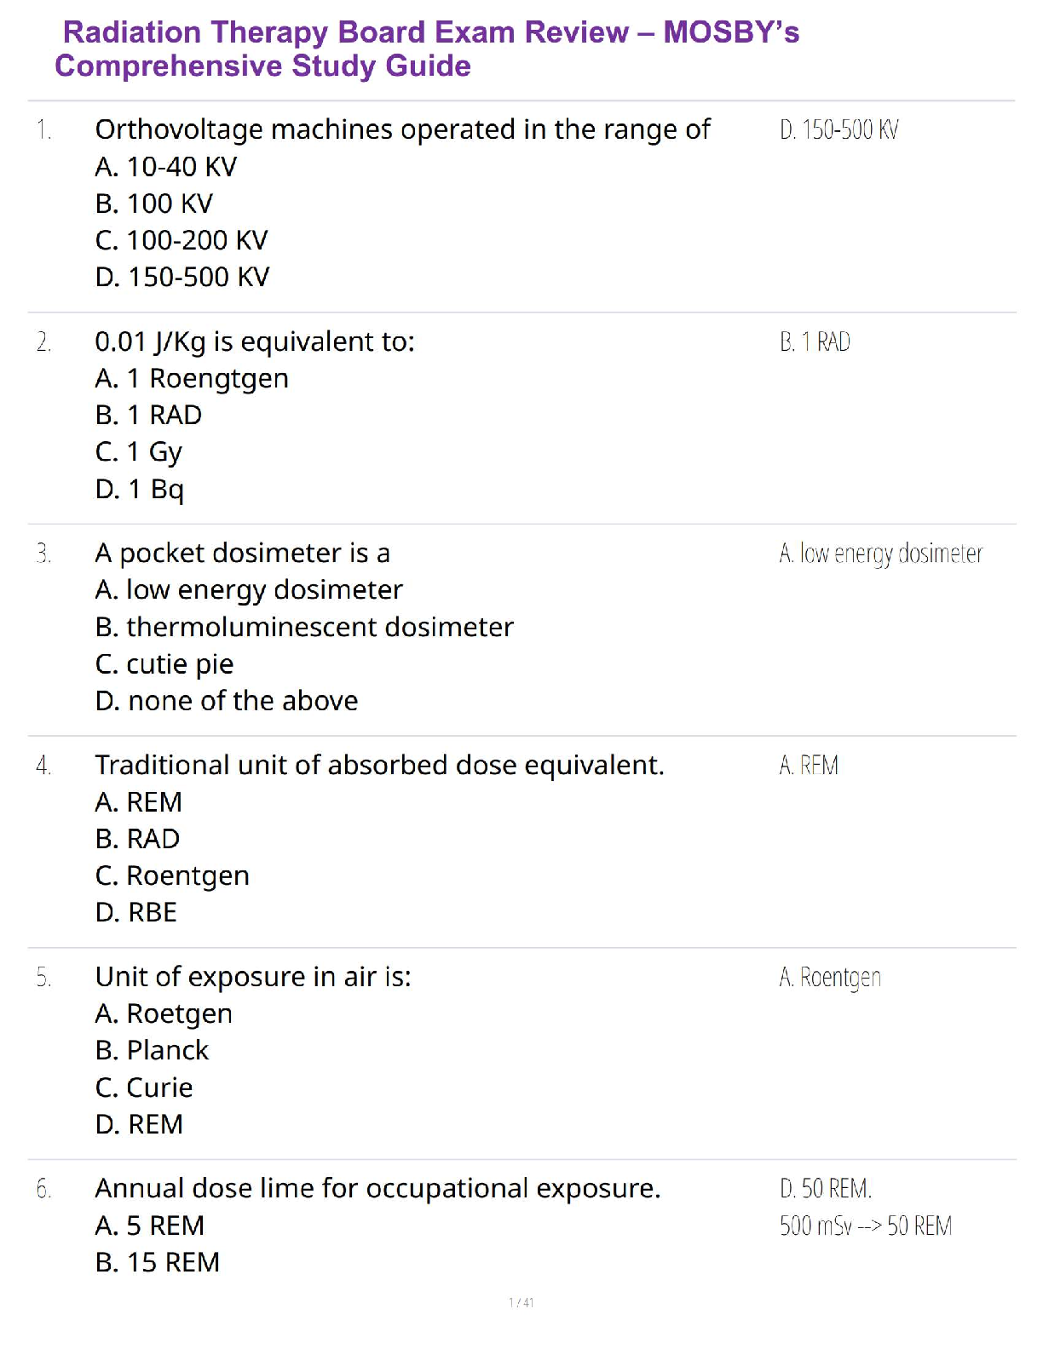Choose option C. cutie pie
The width and height of the screenshot is (1043, 1349).
(164, 663)
